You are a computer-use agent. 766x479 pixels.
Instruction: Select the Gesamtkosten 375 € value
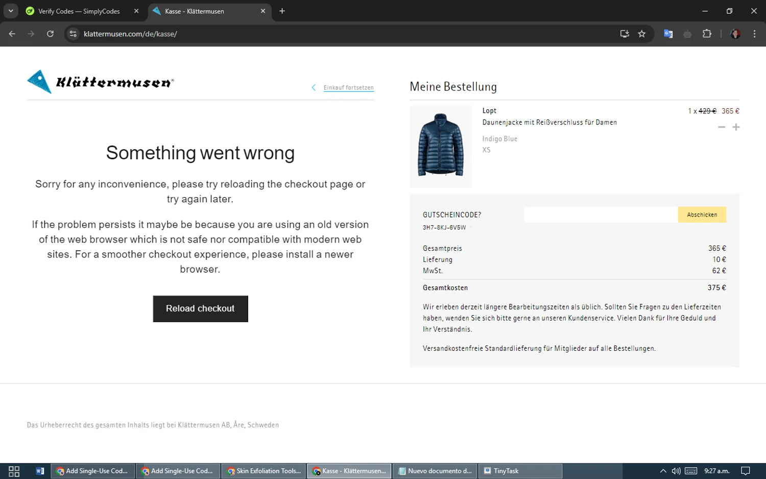[x=716, y=288]
